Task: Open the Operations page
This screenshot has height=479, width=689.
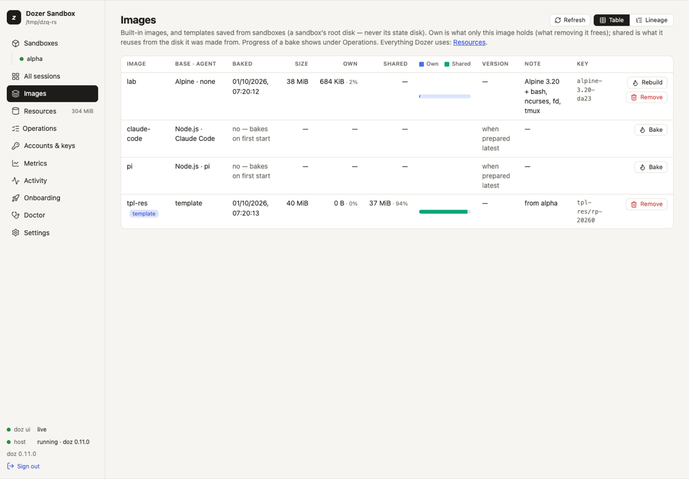Action: (x=52, y=129)
